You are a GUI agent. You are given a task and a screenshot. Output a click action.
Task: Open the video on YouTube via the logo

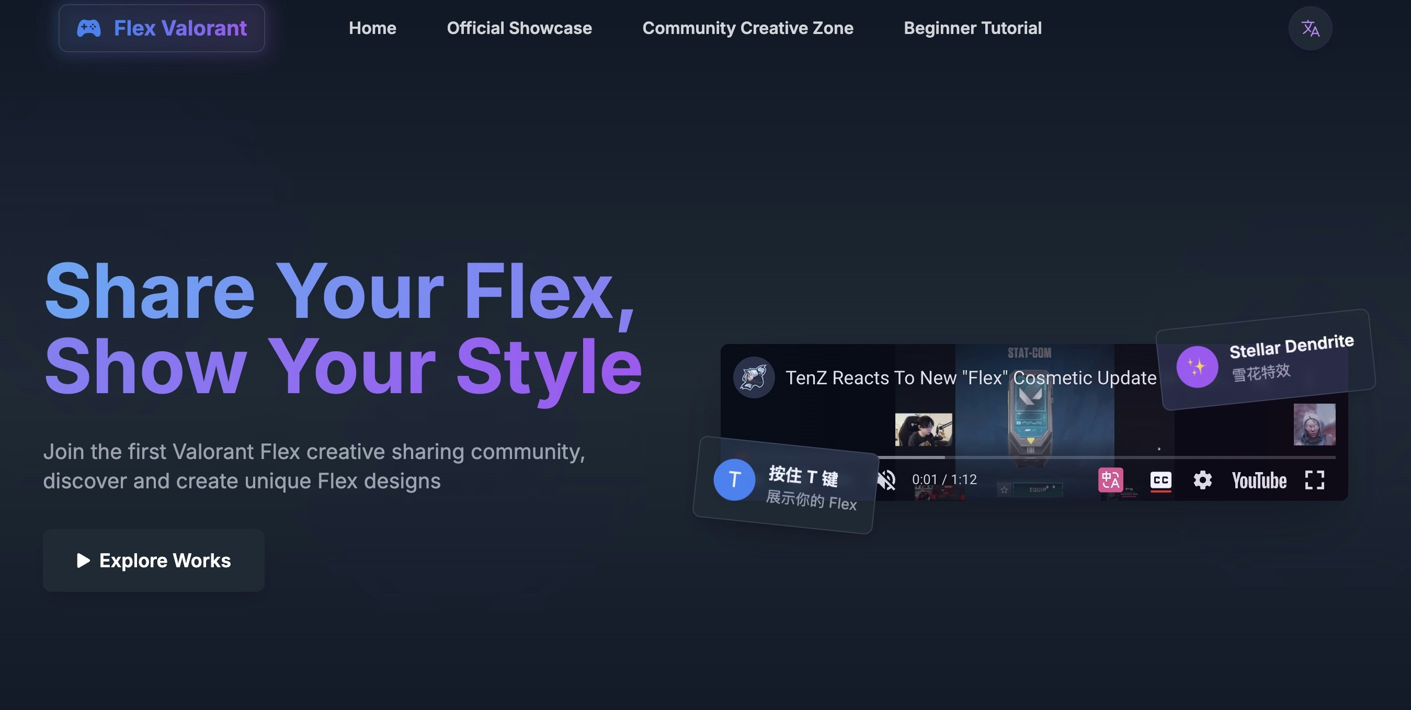click(x=1259, y=480)
